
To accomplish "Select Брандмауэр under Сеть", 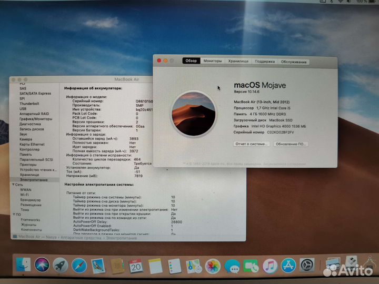I will [31, 200].
